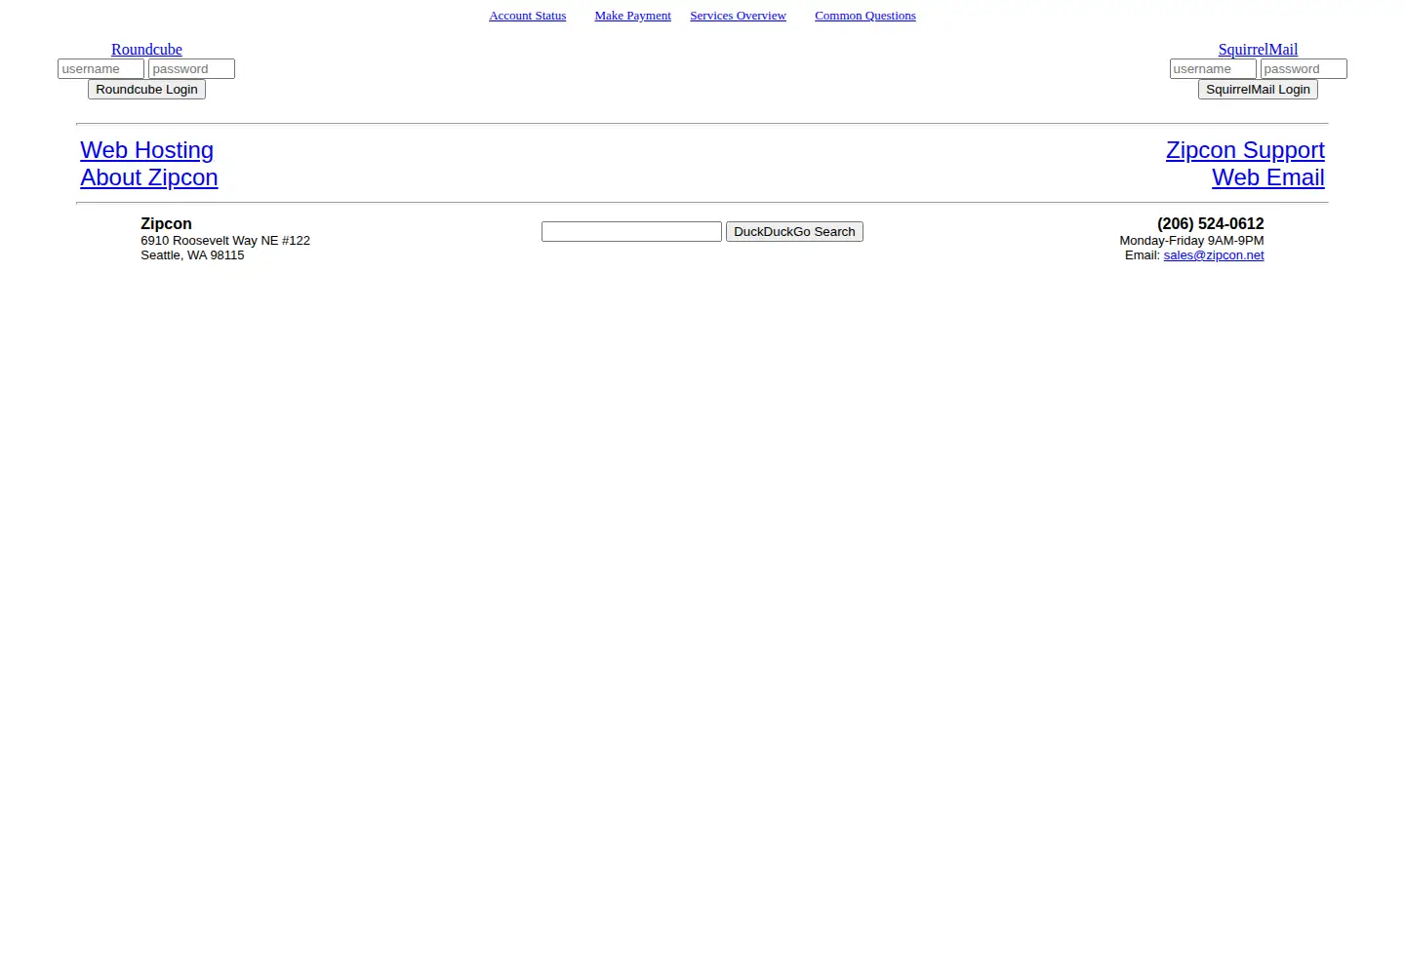
Task: Click the Roundcube Login button
Action: click(x=146, y=90)
